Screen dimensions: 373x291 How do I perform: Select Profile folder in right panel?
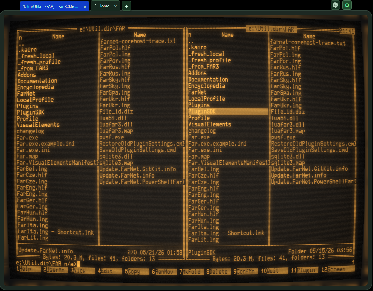199,118
